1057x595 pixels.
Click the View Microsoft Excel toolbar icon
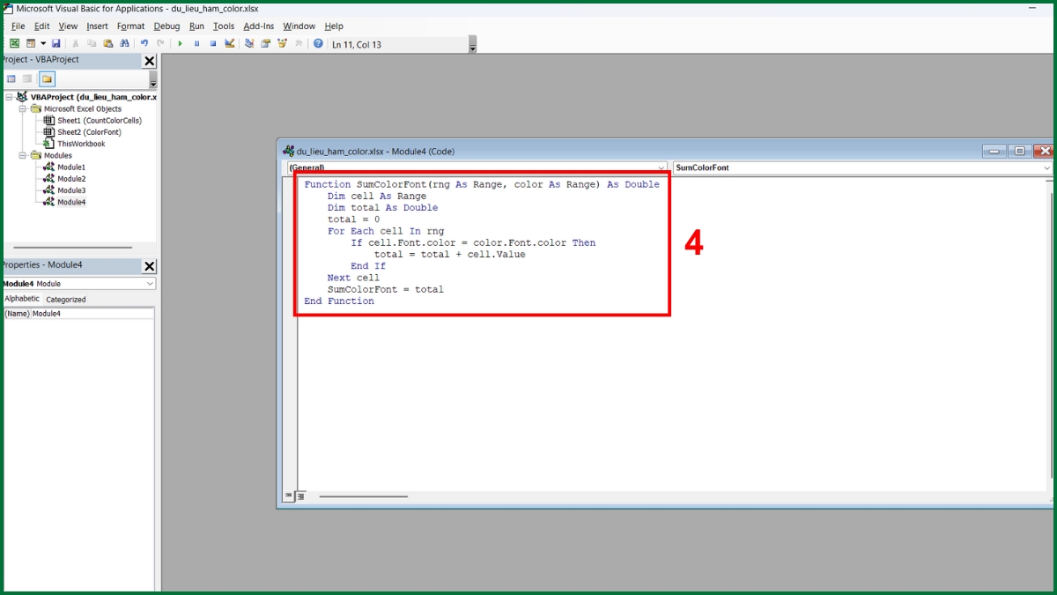click(15, 43)
